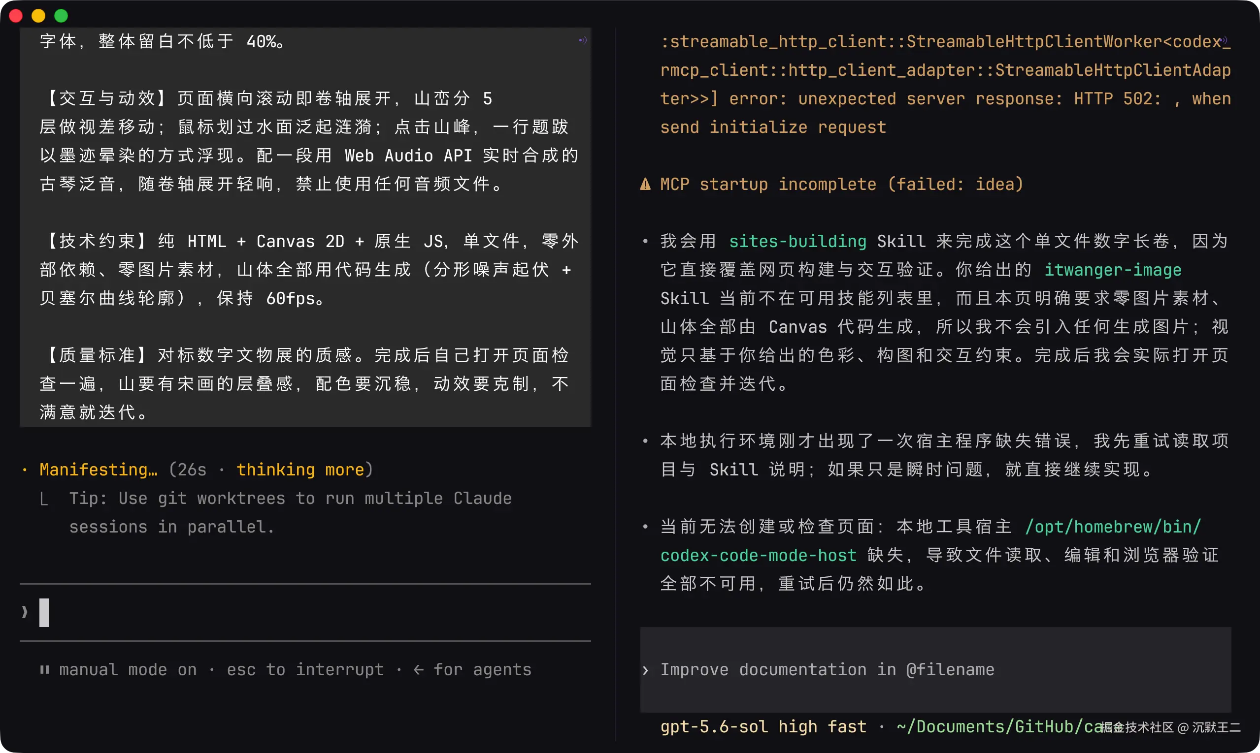Click the left arrow before 'for agents'
This screenshot has width=1260, height=753.
coord(419,670)
